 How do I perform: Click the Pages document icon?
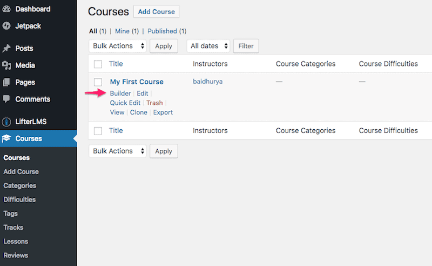[x=6, y=82]
